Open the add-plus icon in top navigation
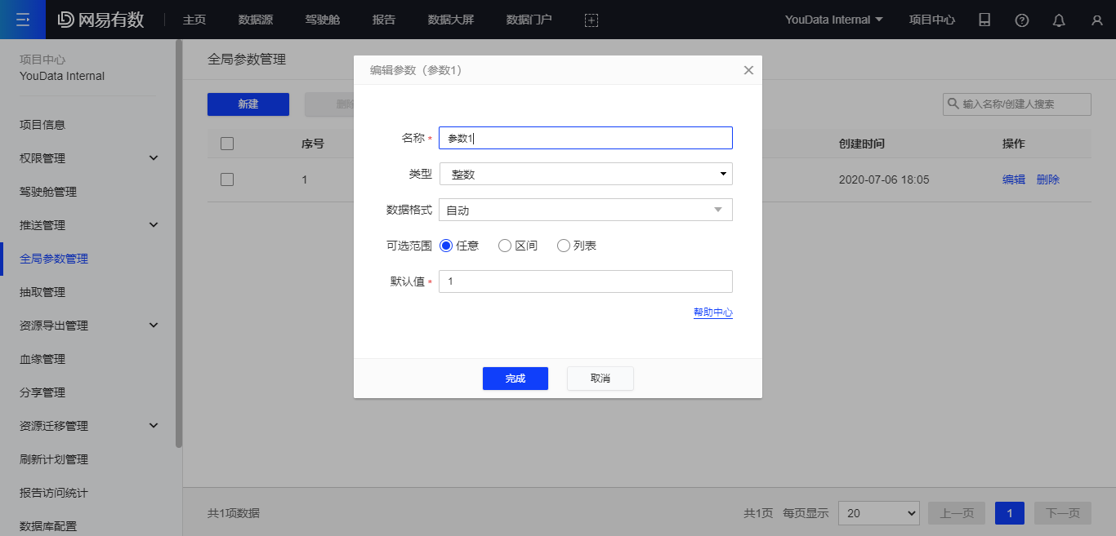 [x=591, y=20]
